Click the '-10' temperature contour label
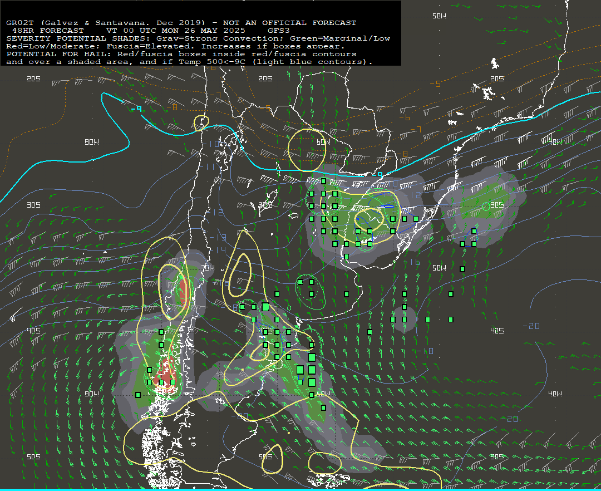Image resolution: width=601 pixels, height=491 pixels. tap(211, 144)
